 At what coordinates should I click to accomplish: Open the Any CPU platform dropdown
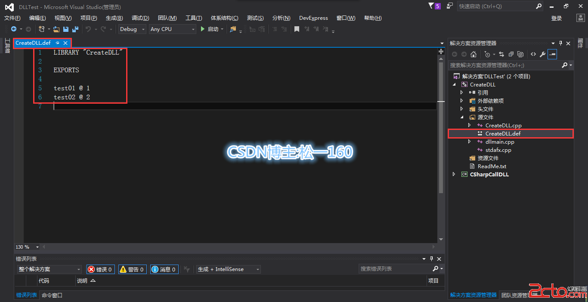point(173,29)
